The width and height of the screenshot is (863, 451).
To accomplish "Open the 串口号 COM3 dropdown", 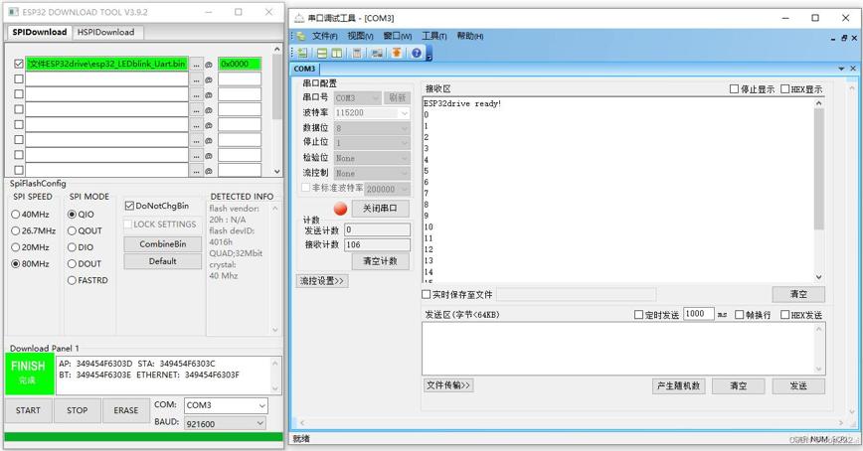I will (x=357, y=98).
